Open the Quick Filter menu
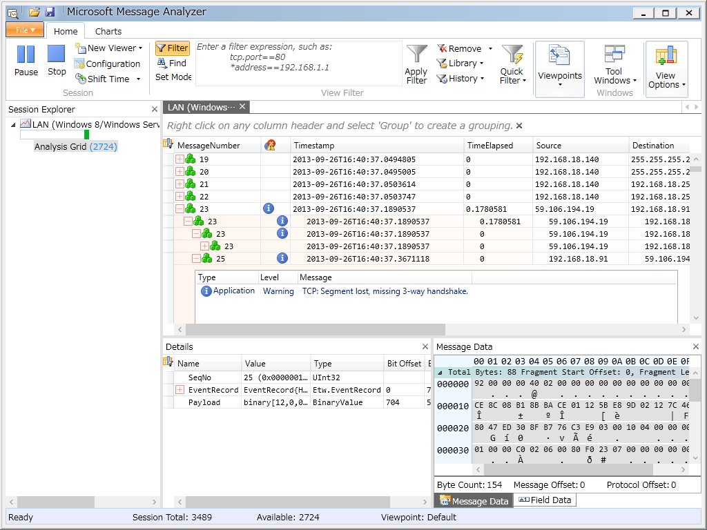The height and width of the screenshot is (530, 707). click(x=513, y=64)
